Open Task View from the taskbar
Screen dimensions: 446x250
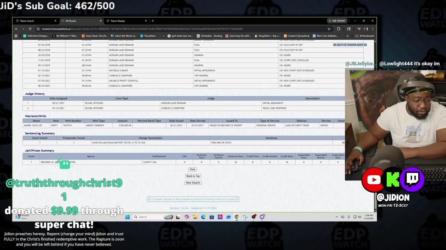click(178, 217)
